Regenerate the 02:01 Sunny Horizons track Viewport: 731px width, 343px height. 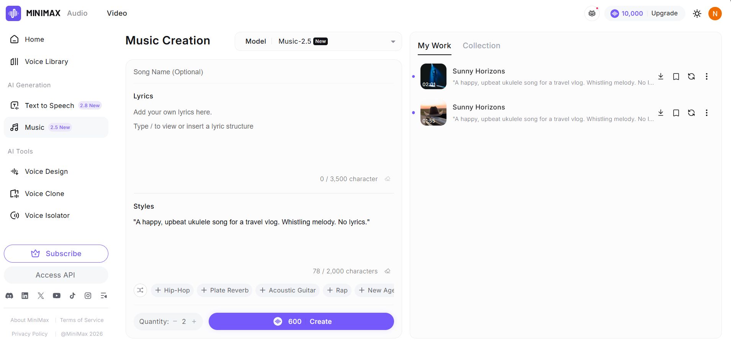click(x=691, y=77)
